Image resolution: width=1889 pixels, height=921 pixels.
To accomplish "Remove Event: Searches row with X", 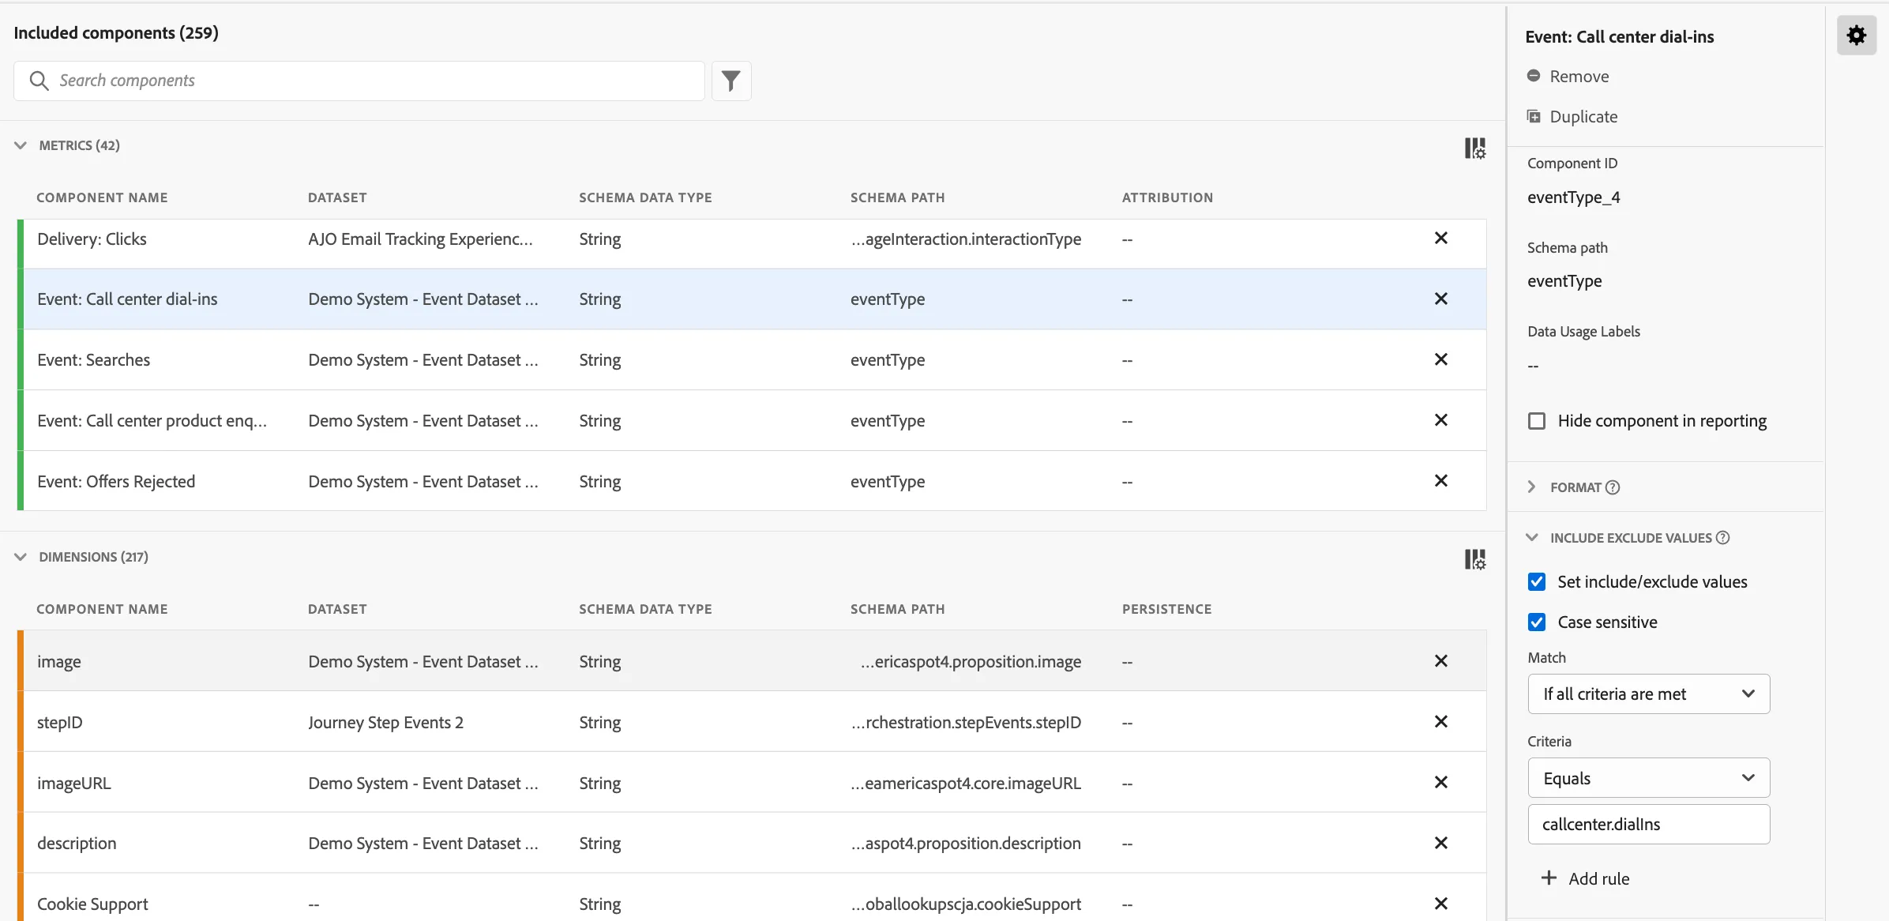I will click(1440, 359).
